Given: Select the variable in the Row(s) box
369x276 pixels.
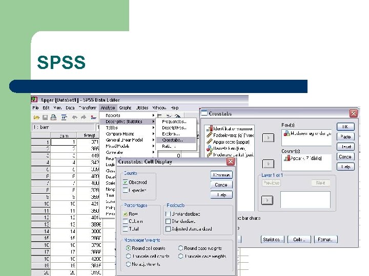Looking at the screenshot, I should (x=308, y=133).
